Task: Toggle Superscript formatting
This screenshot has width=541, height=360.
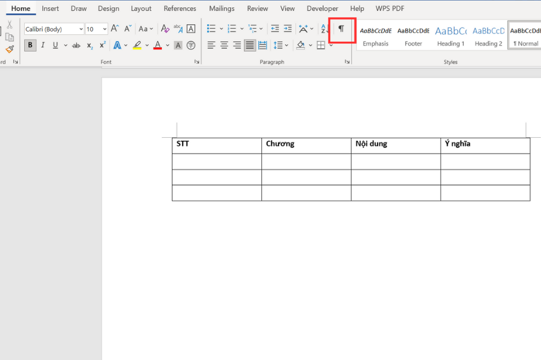Action: [103, 45]
